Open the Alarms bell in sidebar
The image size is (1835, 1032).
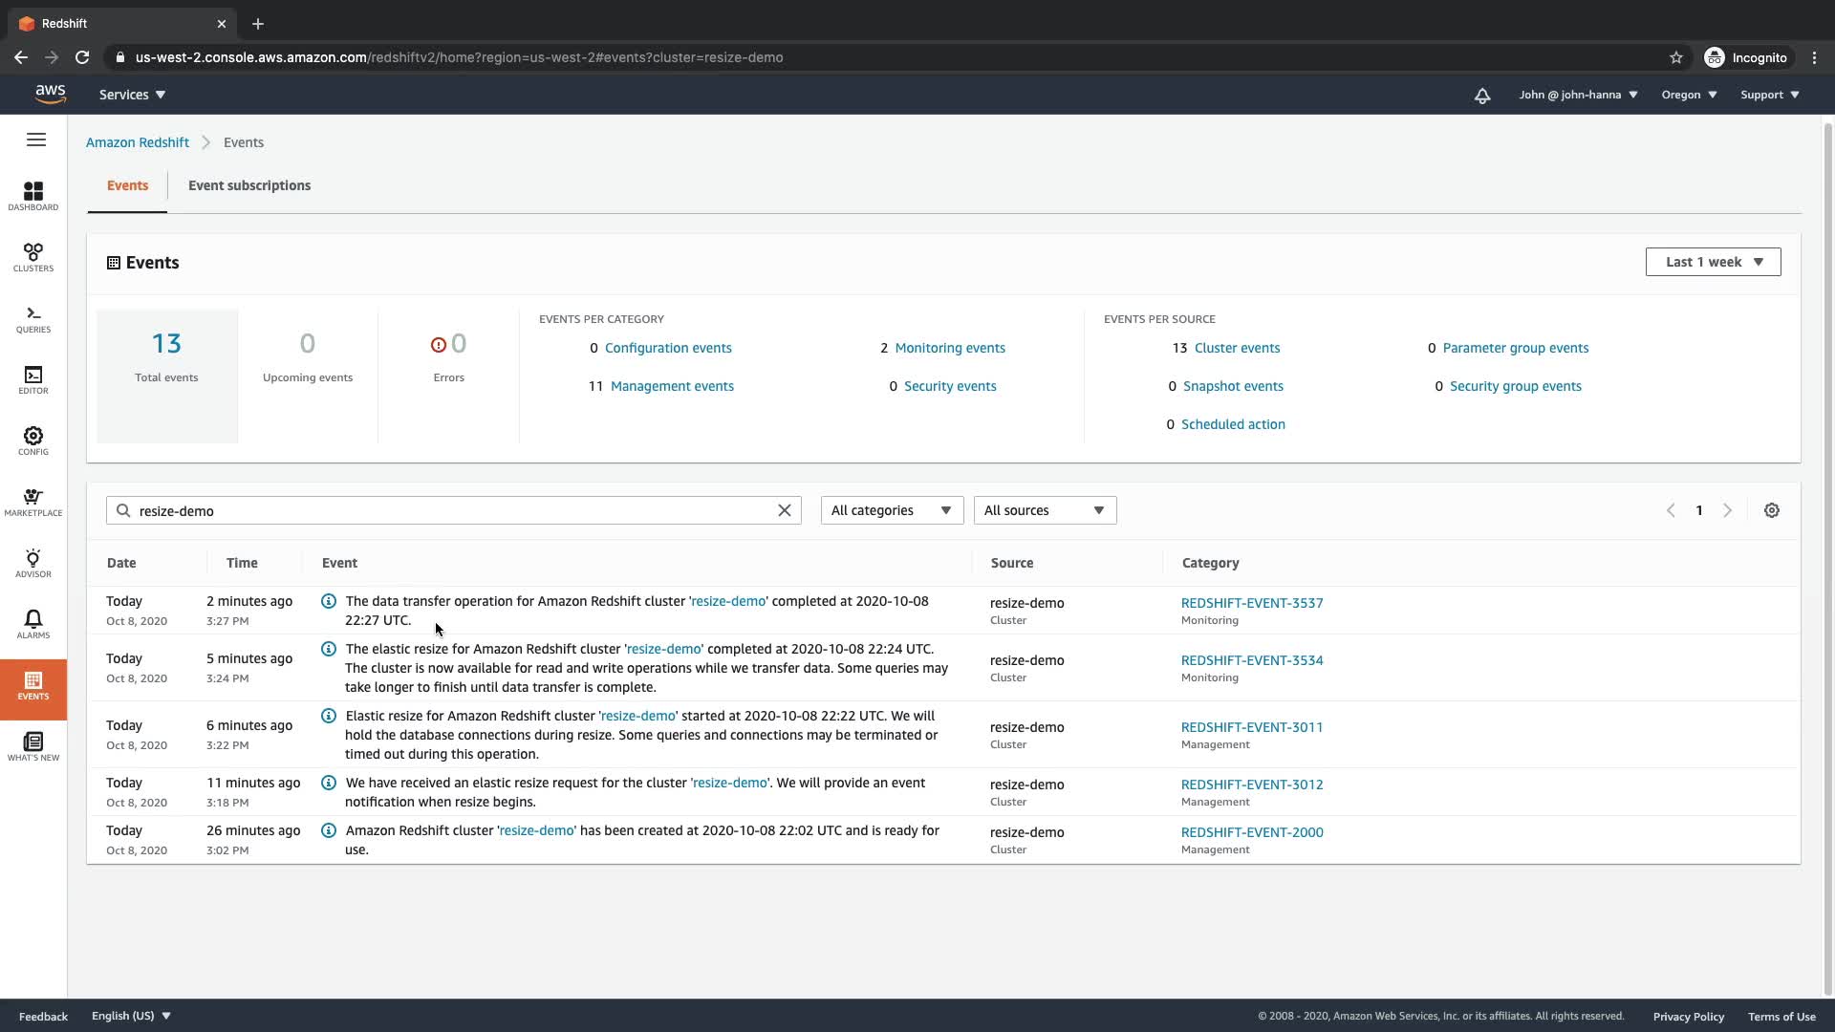33,624
